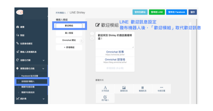Image resolution: width=213 pixels, height=111 pixels.
Task: Add a 圖像訊息 image card
Action: click(x=124, y=89)
